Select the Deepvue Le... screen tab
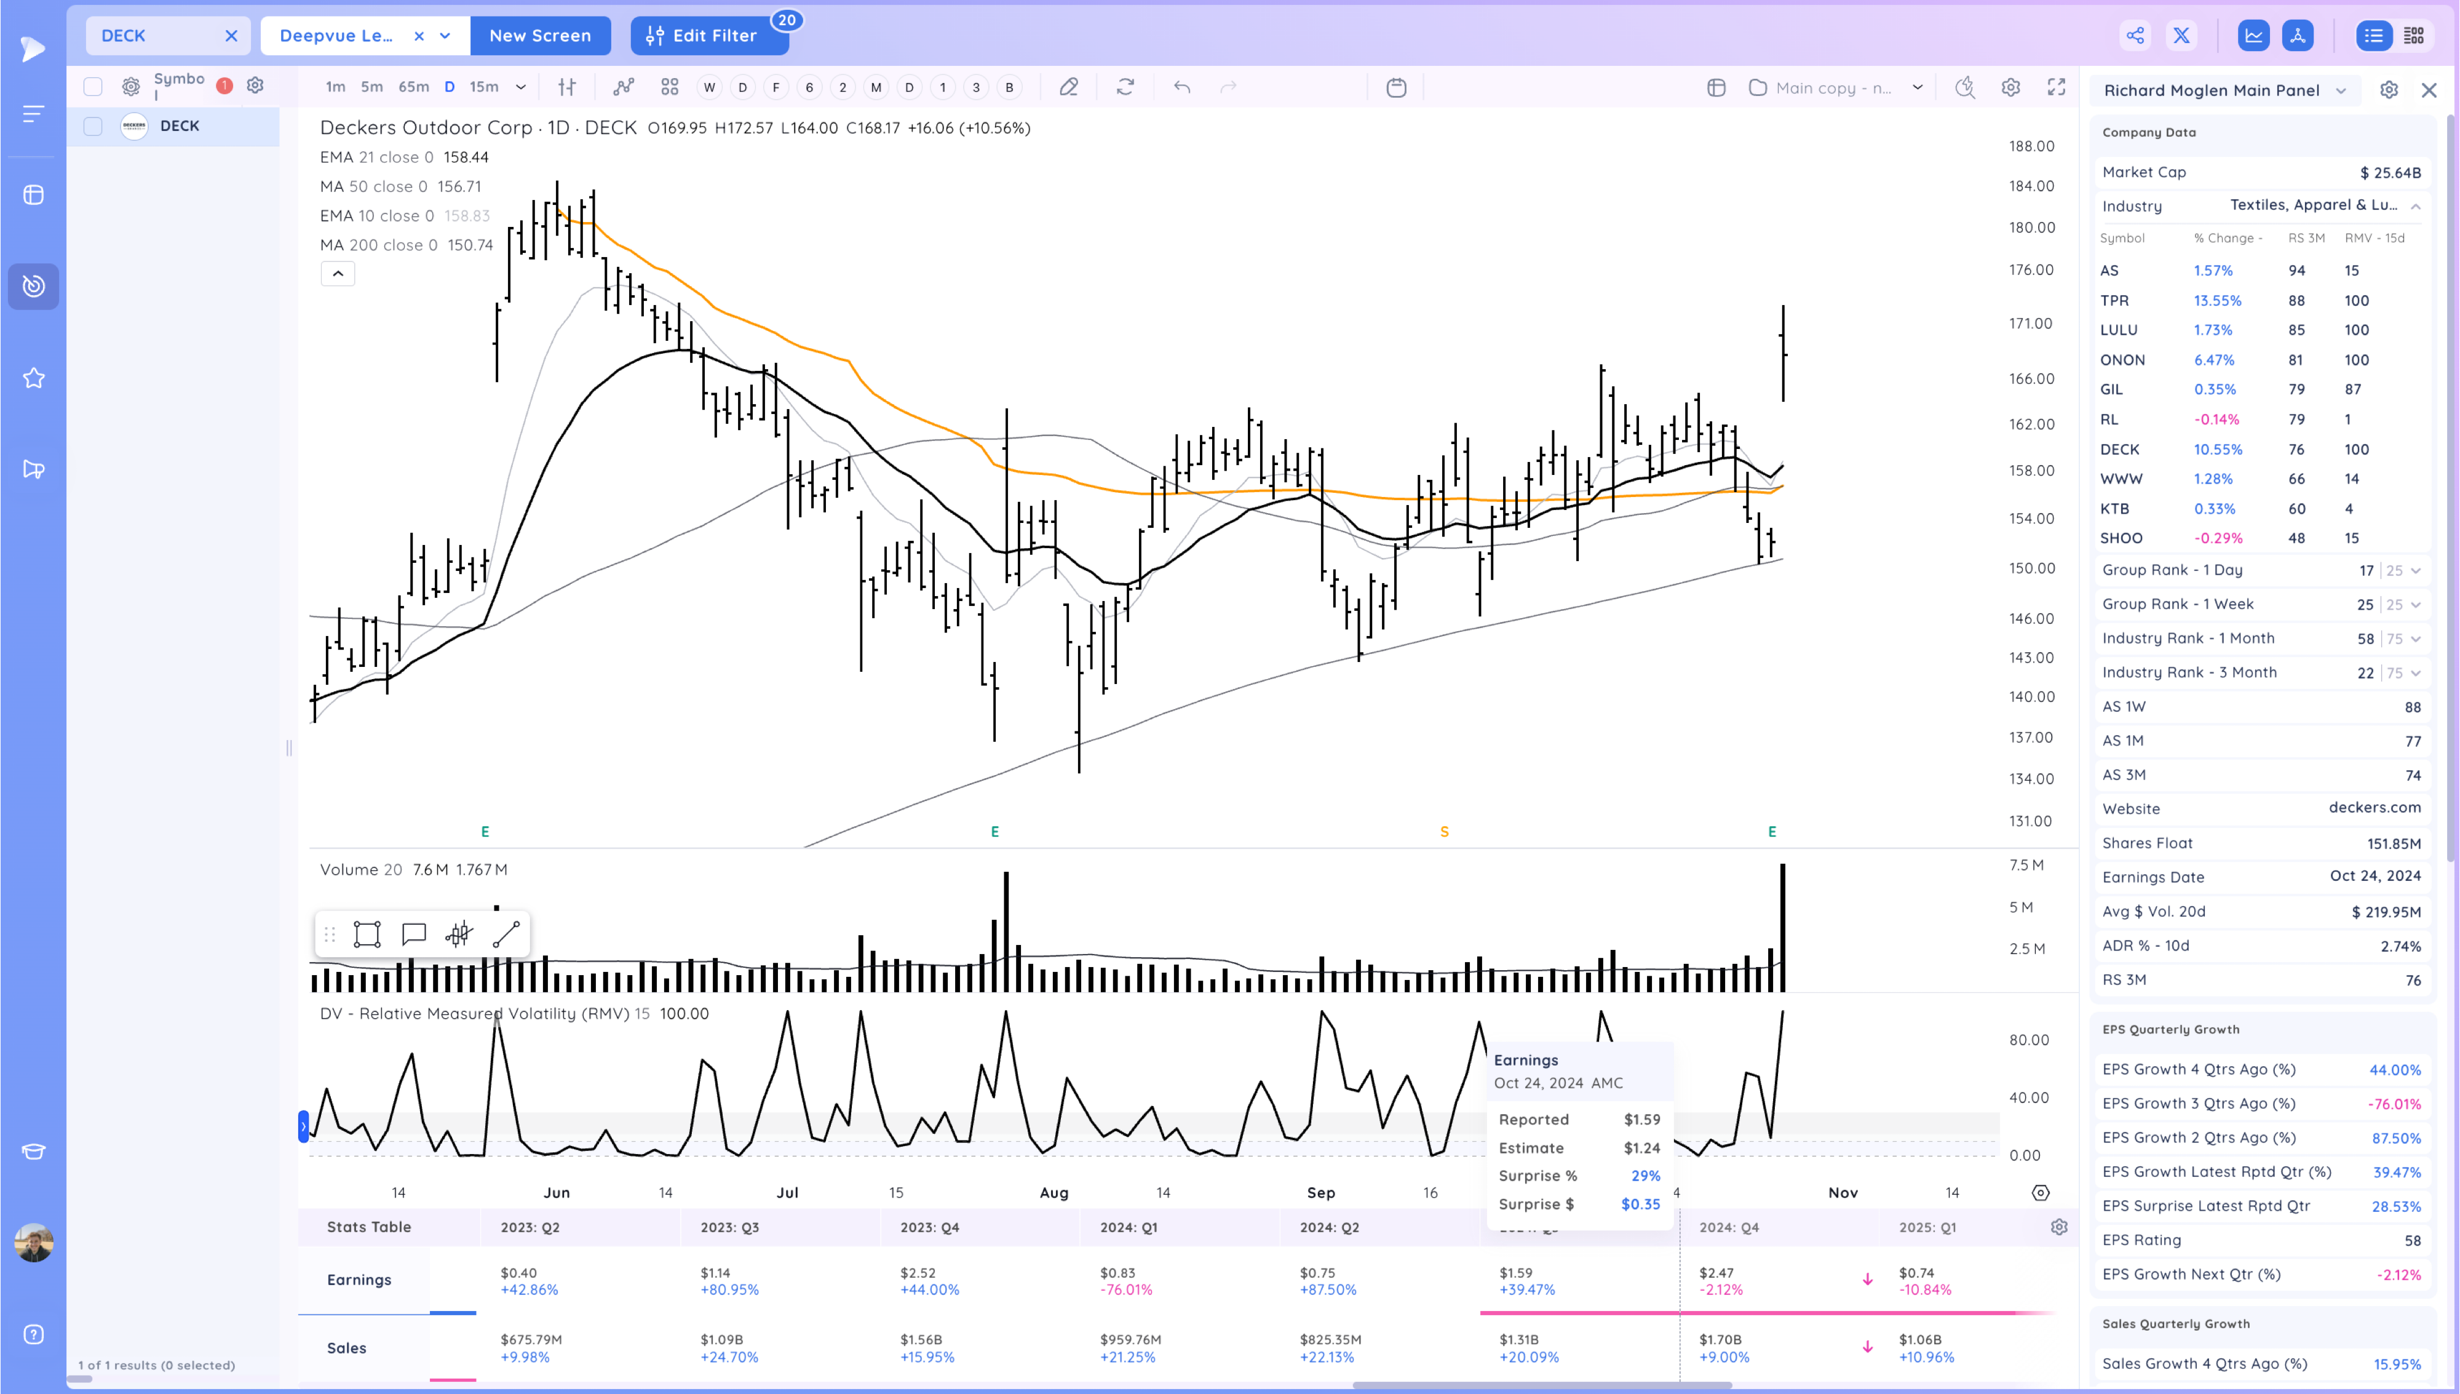 click(x=336, y=36)
